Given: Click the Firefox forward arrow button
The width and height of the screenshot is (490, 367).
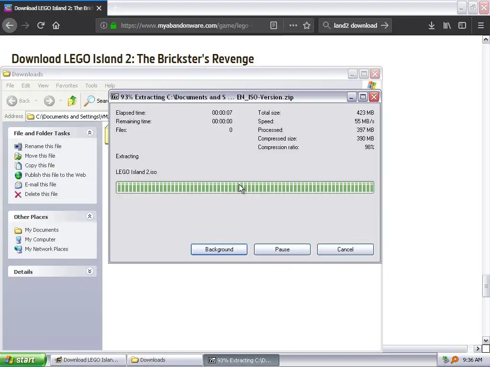Looking at the screenshot, I should (x=25, y=25).
